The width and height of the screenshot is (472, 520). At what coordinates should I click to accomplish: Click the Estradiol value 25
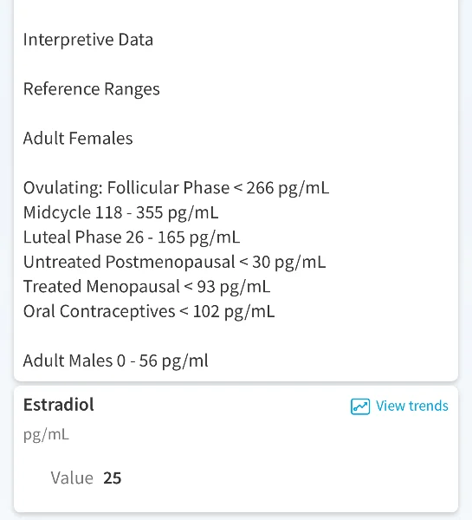coord(113,478)
